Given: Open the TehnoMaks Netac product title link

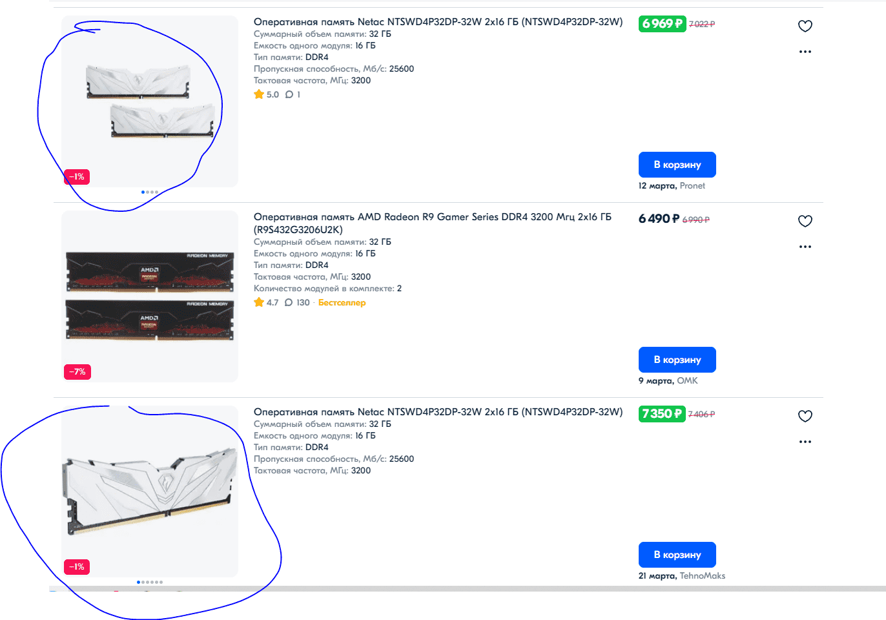Looking at the screenshot, I should point(438,412).
